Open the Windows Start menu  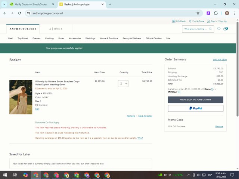point(5,175)
